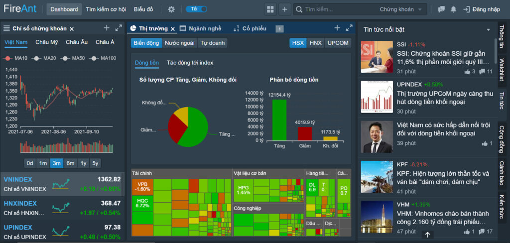
Task: Click the HPG green treemap tile
Action: pyautogui.click(x=243, y=190)
